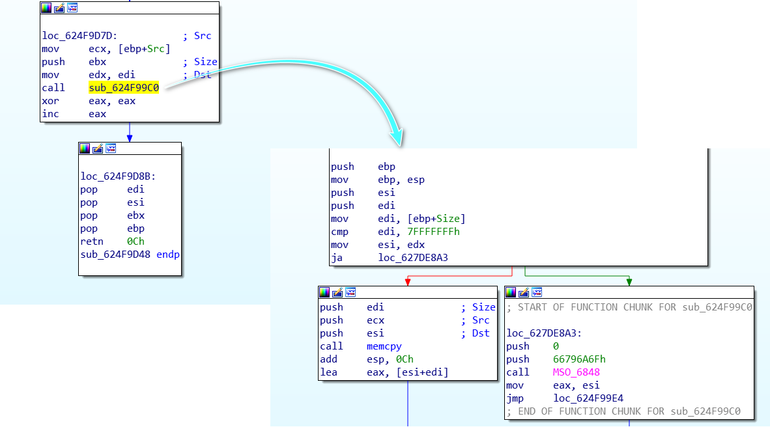
Task: Click 'push ecx ; Src' line
Action: 405,320
